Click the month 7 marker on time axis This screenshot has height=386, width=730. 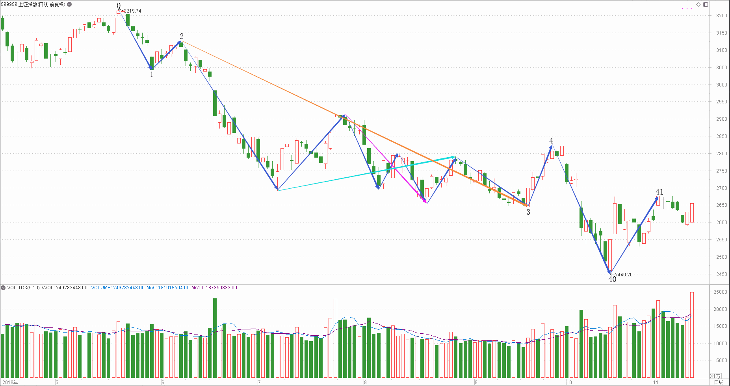(x=259, y=382)
